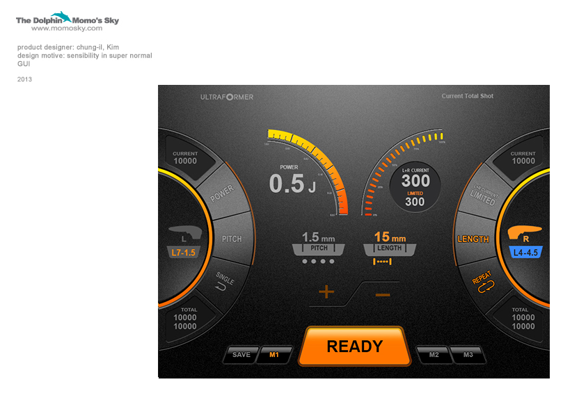Select memory slot M2

click(434, 355)
